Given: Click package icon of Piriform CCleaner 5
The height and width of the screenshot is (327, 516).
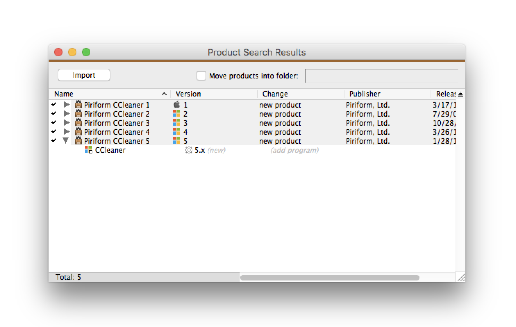Looking at the screenshot, I should click(x=78, y=141).
